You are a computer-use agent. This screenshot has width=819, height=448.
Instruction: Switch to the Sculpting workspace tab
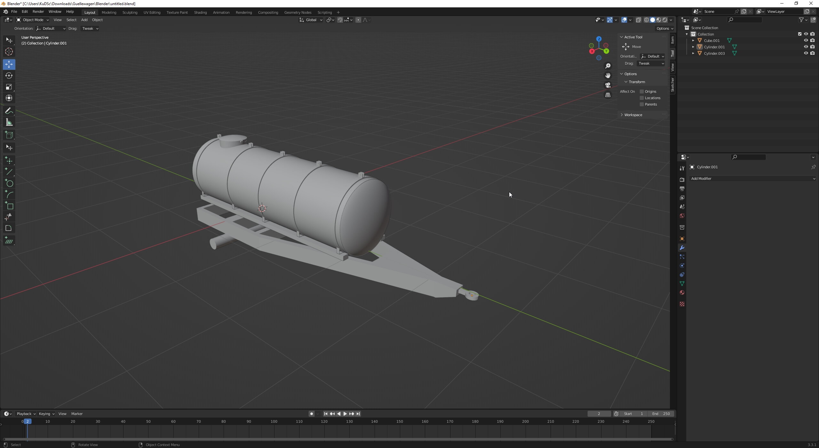pyautogui.click(x=130, y=12)
